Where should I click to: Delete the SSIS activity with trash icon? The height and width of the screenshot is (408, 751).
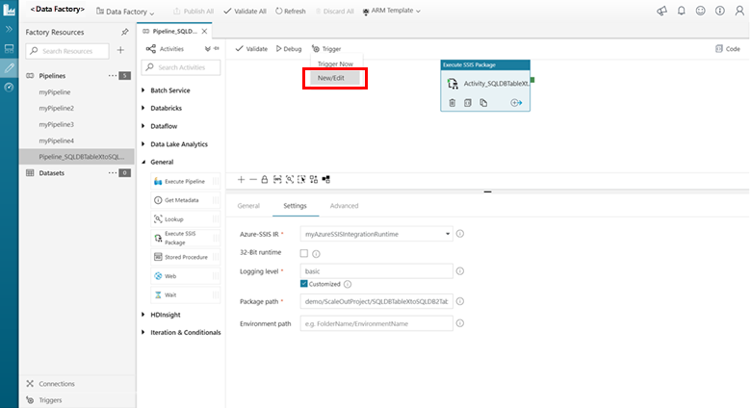coord(453,102)
